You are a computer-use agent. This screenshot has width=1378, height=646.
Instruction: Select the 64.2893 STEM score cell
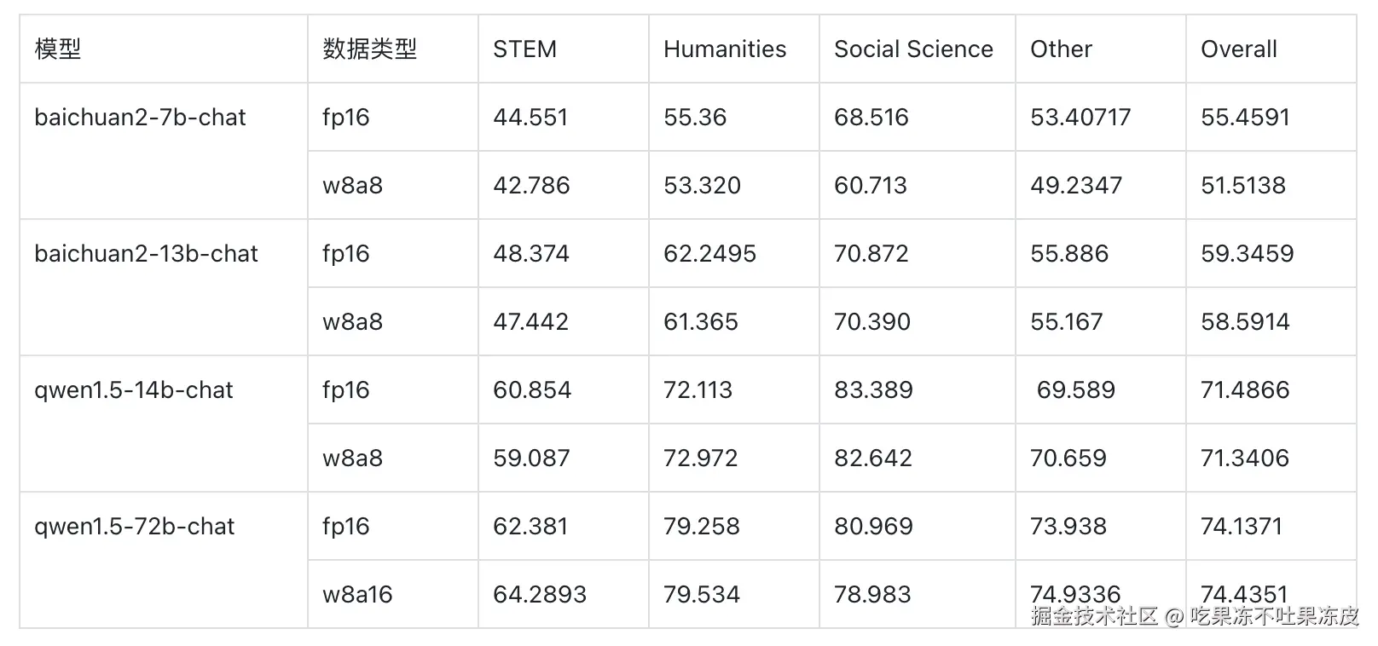click(540, 595)
